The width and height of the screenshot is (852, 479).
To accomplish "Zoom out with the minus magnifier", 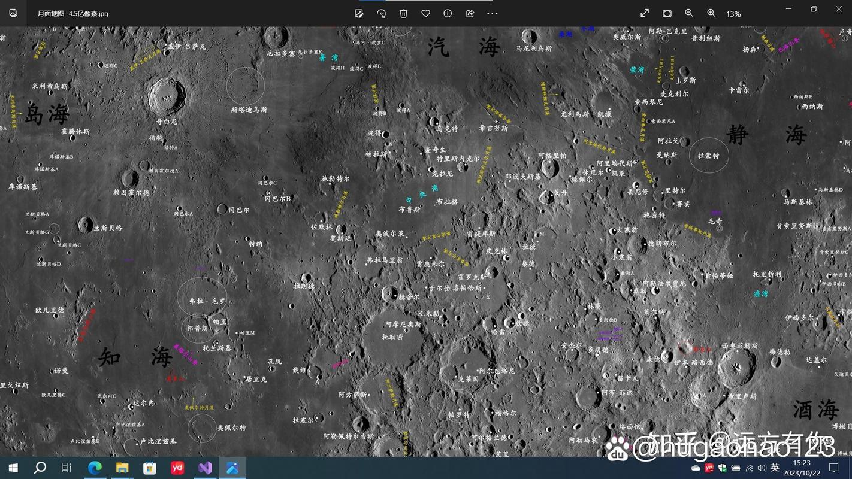I will 689,13.
